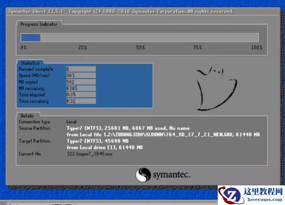Click the 0% progress scale label
This screenshot has width=285, height=205.
tap(23, 47)
